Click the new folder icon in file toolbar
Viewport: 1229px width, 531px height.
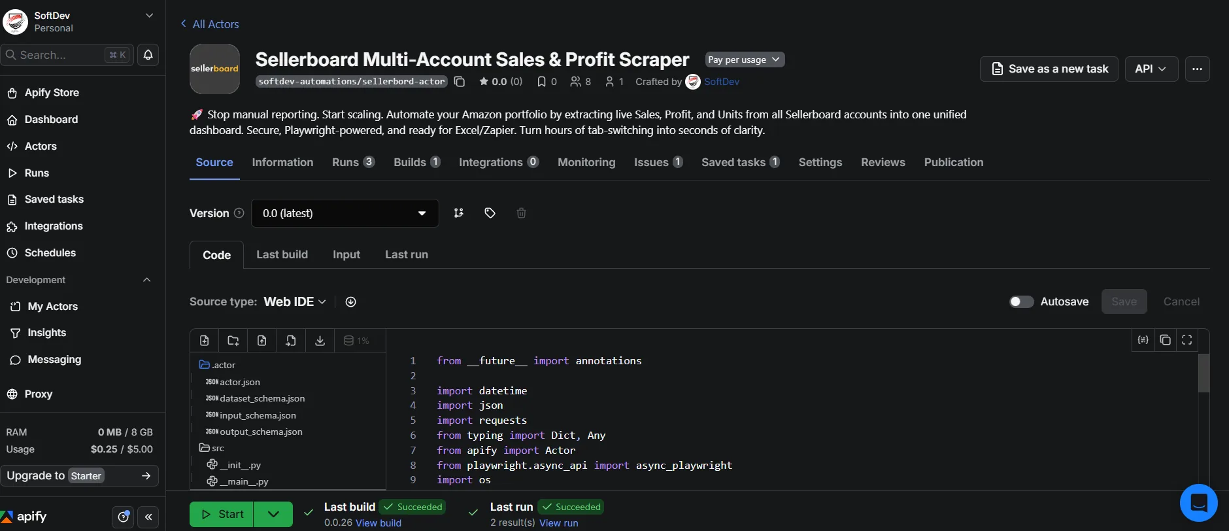(233, 341)
